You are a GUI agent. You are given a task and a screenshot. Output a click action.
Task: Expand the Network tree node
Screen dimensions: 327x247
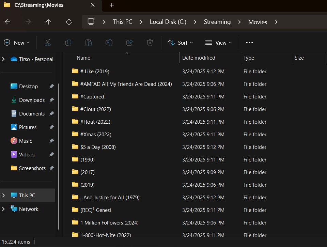click(x=4, y=209)
